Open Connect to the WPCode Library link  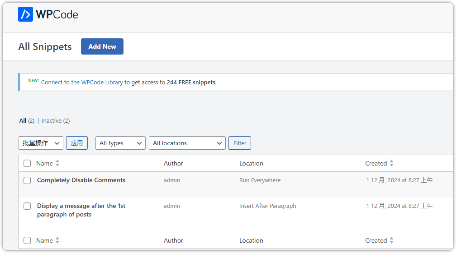click(x=82, y=83)
